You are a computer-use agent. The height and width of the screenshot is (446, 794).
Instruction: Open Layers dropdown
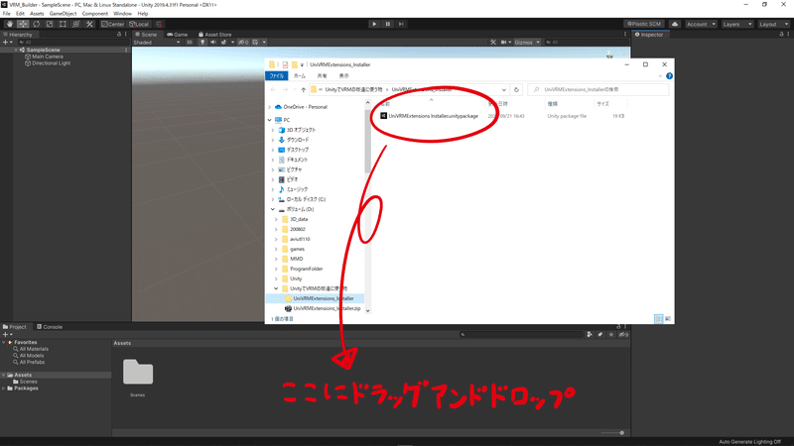click(736, 24)
